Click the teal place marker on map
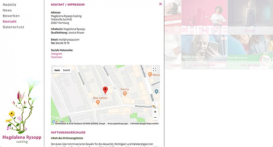 tap(156, 91)
